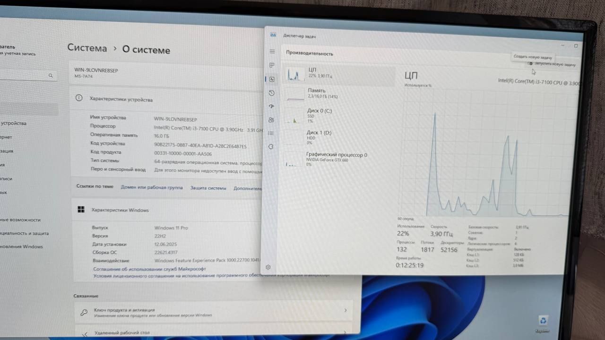Screen dimensions: 605x340
Task: Click the Дескрипторы count 52156
Action: [449, 250]
